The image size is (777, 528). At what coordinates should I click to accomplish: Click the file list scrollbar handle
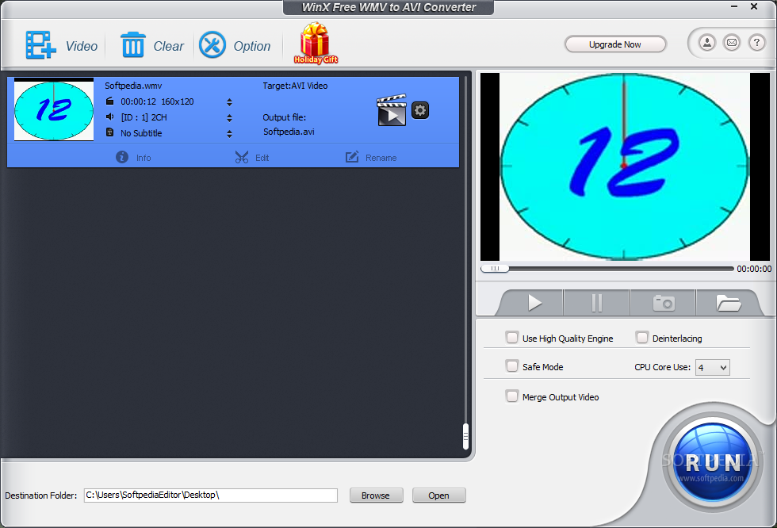click(x=466, y=436)
